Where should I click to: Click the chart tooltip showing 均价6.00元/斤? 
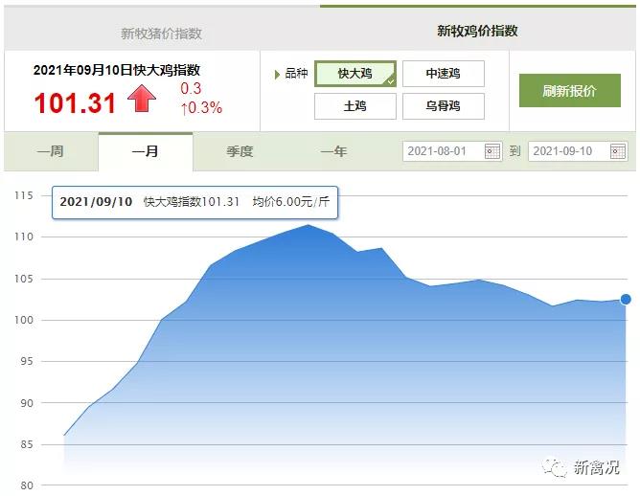[195, 202]
